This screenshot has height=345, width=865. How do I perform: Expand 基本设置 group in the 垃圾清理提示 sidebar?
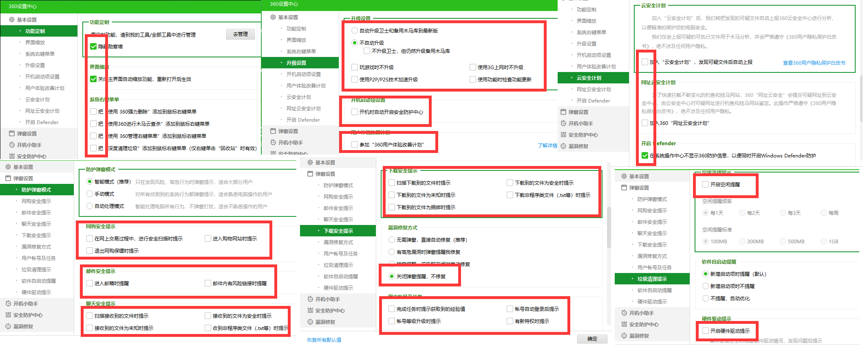[639, 176]
